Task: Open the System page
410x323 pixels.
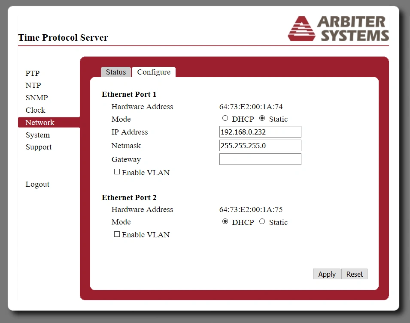Action: point(37,135)
